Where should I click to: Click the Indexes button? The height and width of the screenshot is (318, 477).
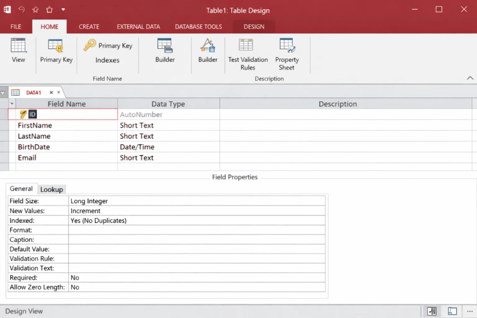click(107, 60)
